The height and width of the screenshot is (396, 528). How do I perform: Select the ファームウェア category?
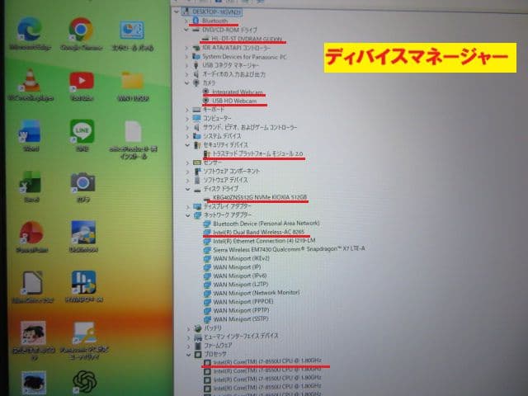(218, 346)
